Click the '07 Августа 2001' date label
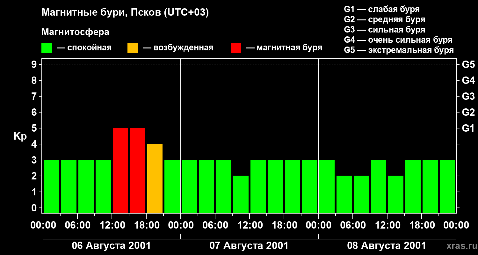Image resolution: width=478 pixels, height=255 pixels. [x=249, y=246]
